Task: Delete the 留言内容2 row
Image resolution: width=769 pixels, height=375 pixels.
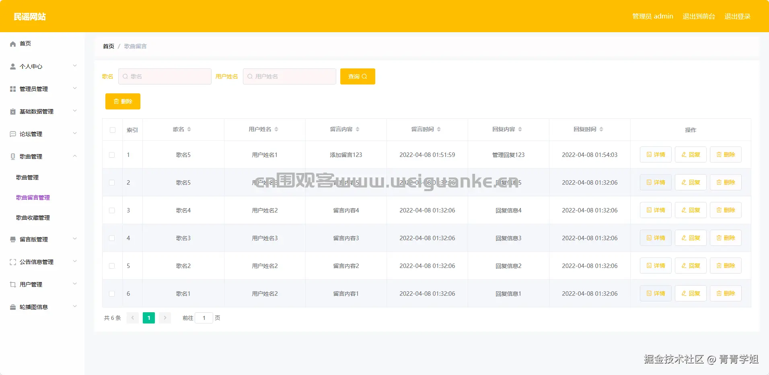Action: pos(726,266)
